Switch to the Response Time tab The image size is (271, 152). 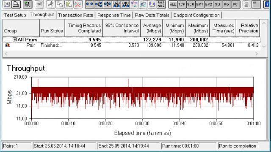pyautogui.click(x=114, y=15)
